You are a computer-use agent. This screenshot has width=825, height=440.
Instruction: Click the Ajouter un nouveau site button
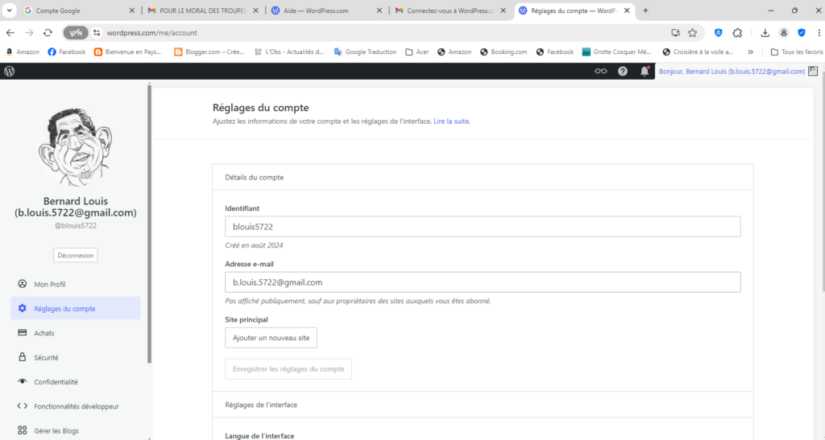[271, 338]
